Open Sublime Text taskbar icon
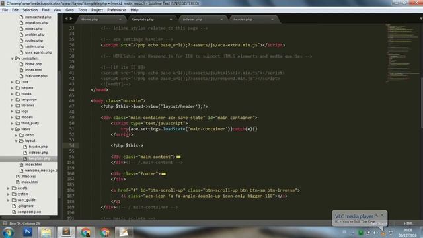 [66, 232]
